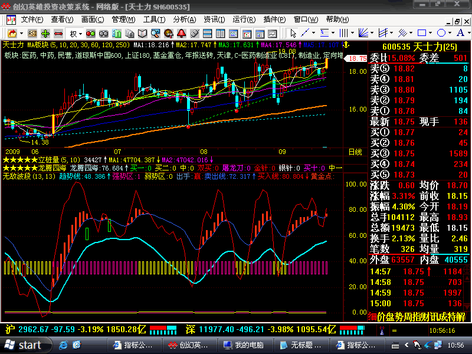Viewport: 472px width, 354px height.
Task: Expand the trend line tool options
Action: pos(313,33)
